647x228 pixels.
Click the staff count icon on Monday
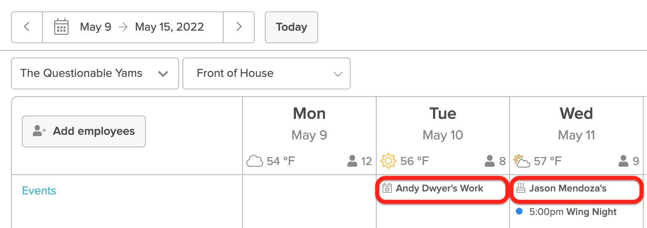pyautogui.click(x=352, y=161)
